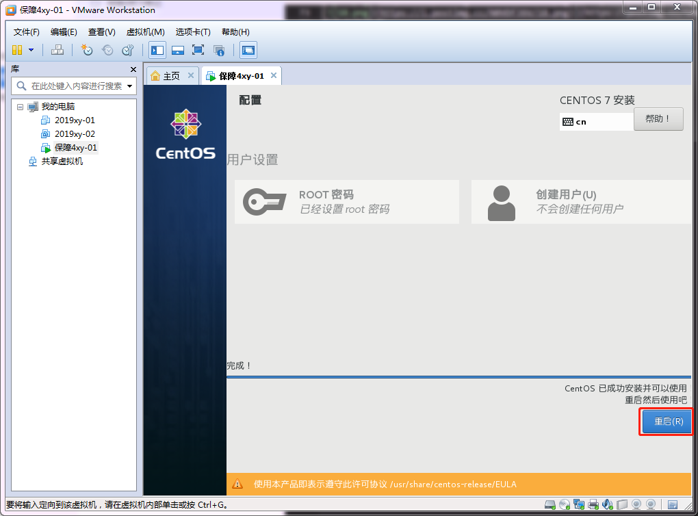Select 保障4xy-01 in the library tree

click(x=76, y=148)
